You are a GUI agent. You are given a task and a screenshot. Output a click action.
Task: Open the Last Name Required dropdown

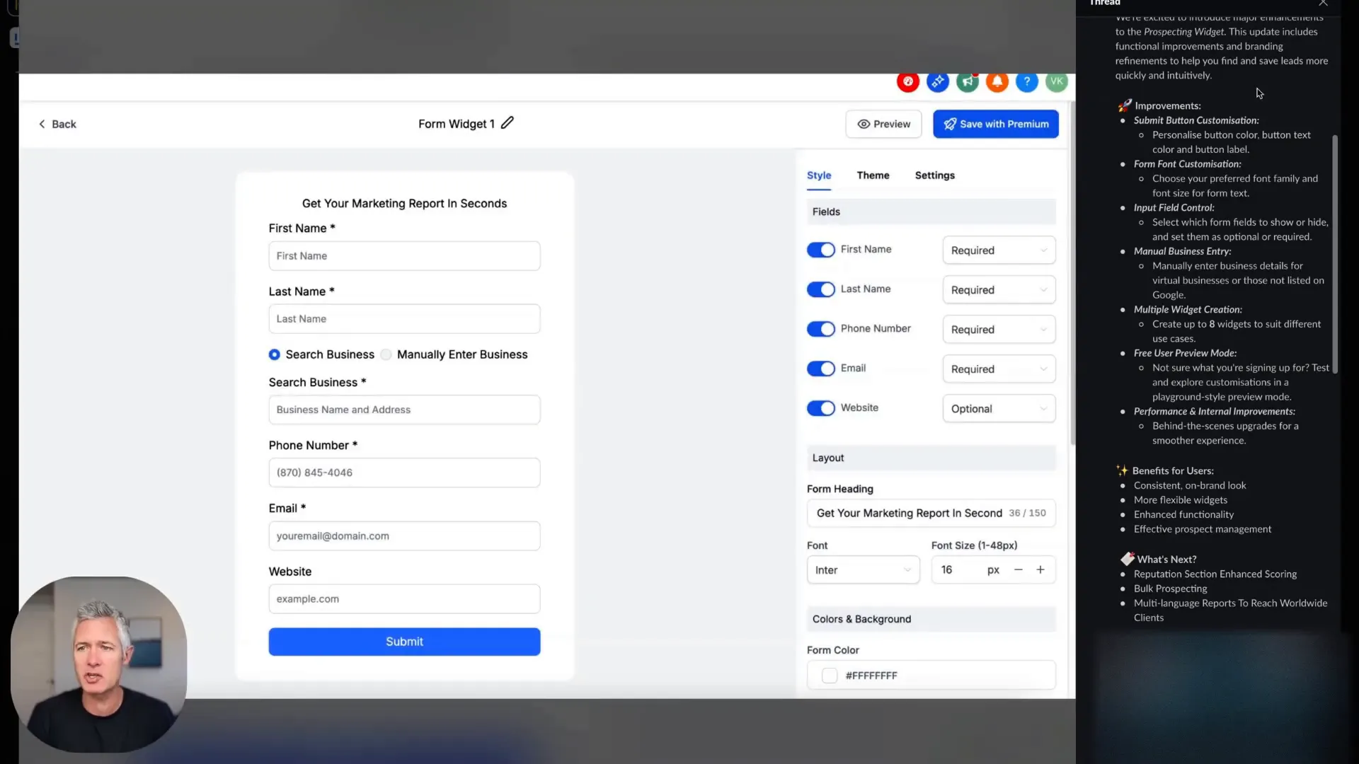(x=999, y=290)
